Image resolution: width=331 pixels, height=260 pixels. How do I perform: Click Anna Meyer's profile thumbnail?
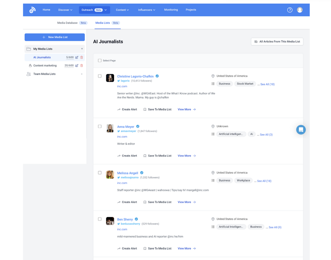(110, 128)
